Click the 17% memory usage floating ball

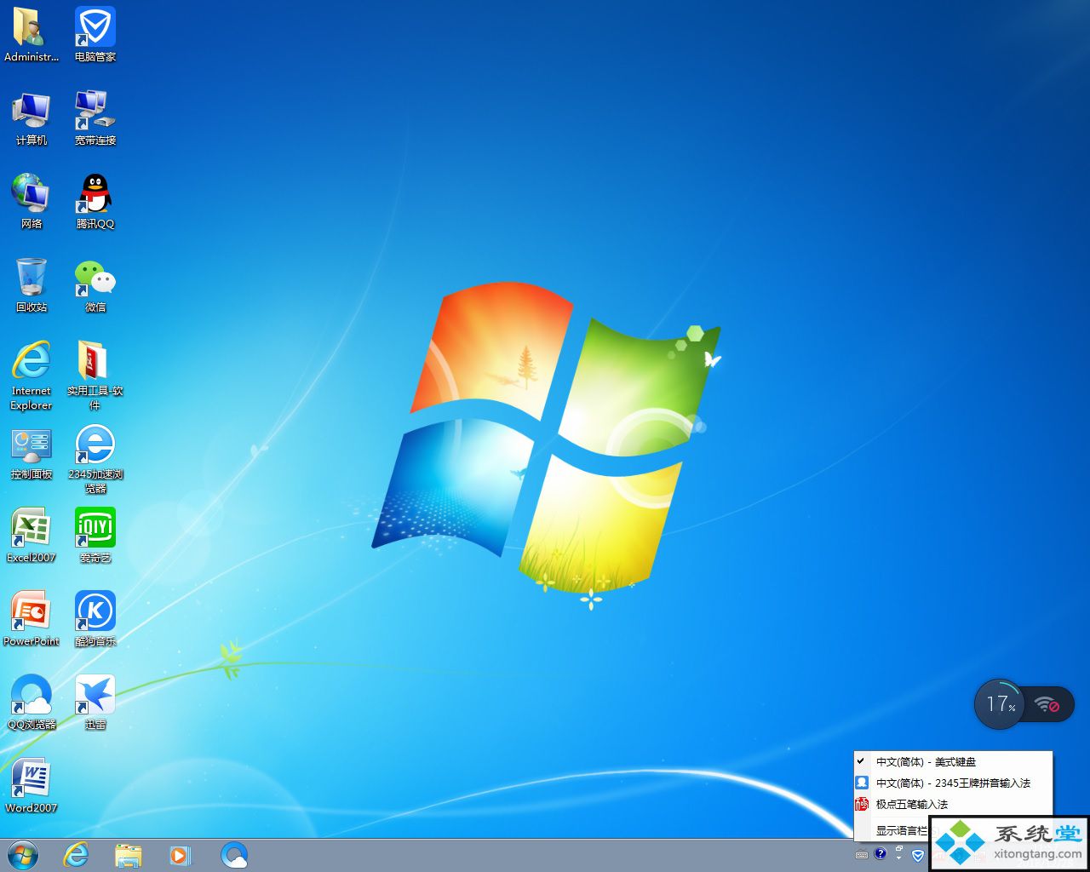1000,704
